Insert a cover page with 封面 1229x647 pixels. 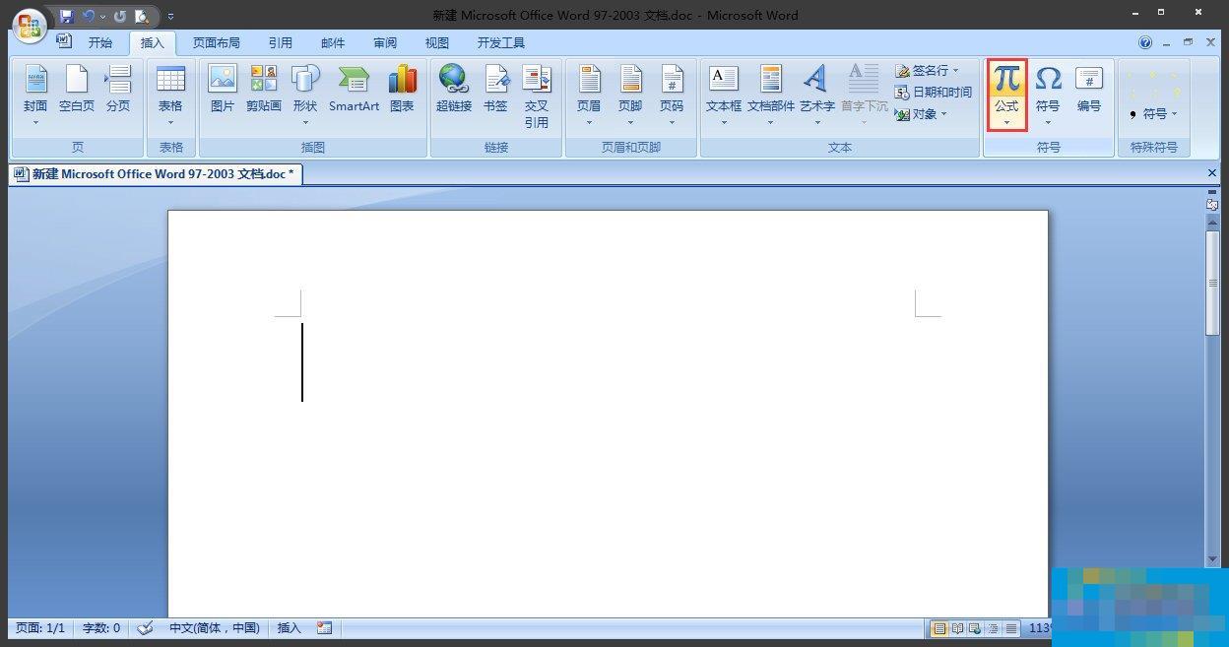(35, 95)
